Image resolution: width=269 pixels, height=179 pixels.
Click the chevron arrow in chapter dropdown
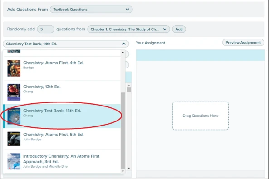click(x=165, y=29)
